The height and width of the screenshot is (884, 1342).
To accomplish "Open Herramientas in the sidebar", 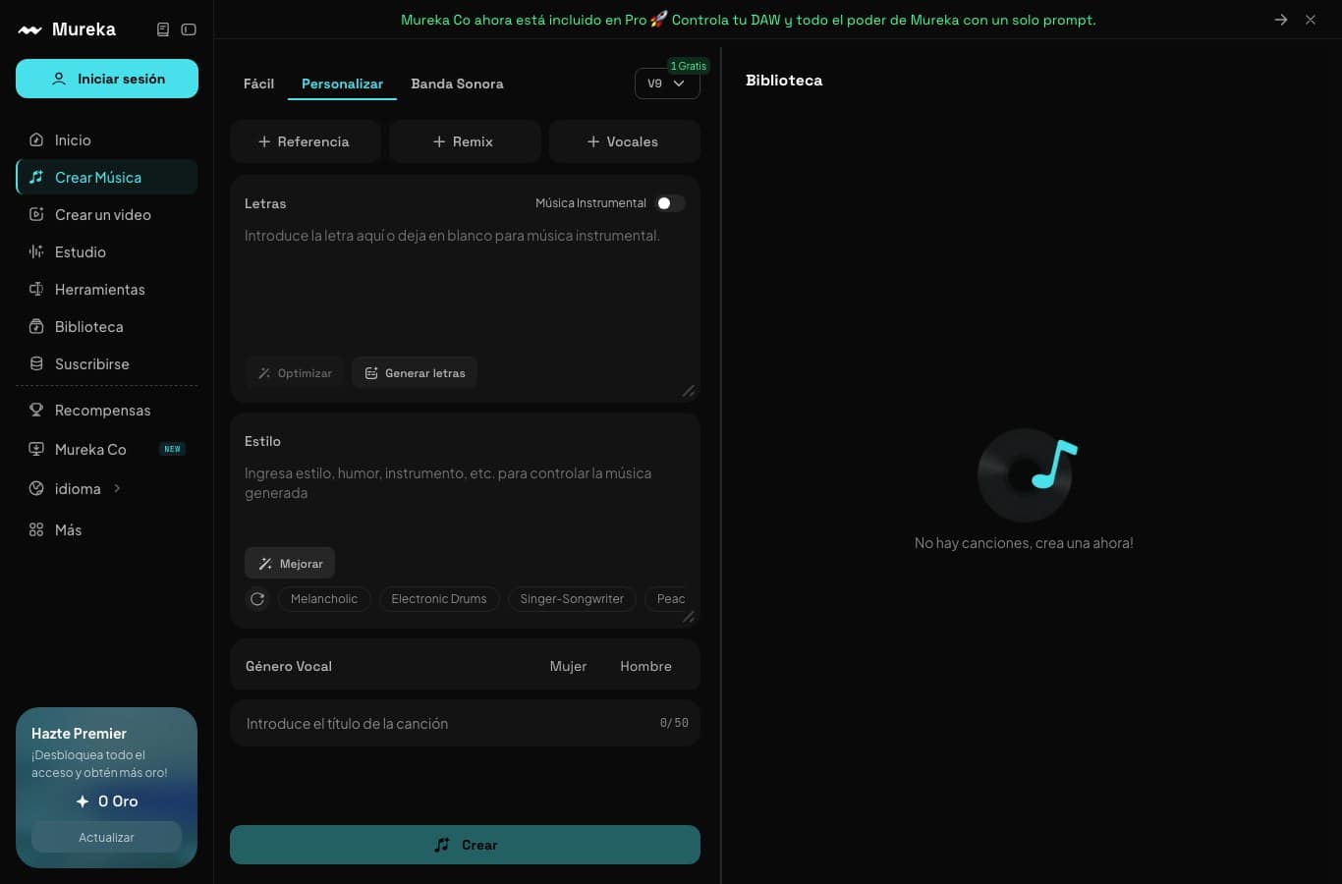I will click(107, 290).
